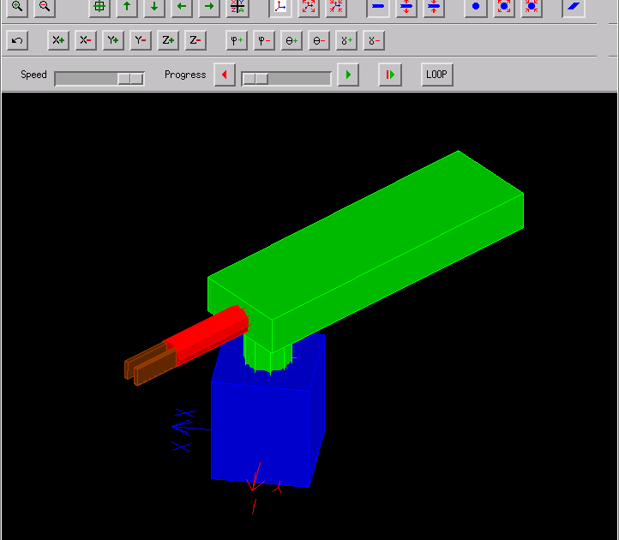Viewport: 619px width, 540px height.
Task: Rotate view with phi plus button
Action: 237,40
